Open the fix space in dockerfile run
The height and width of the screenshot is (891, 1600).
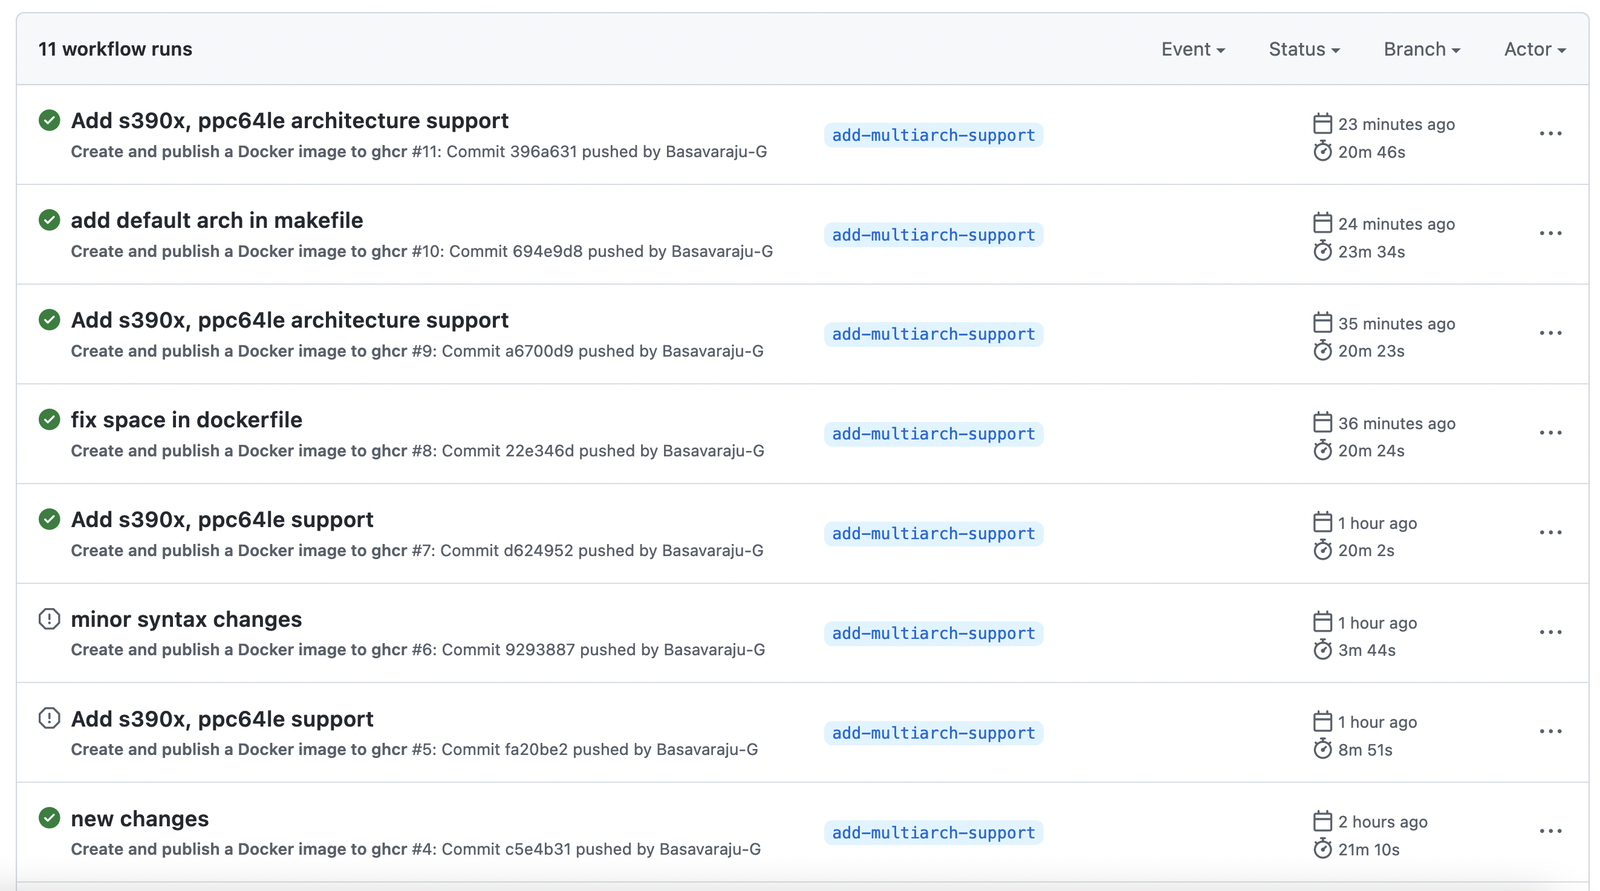pos(186,420)
